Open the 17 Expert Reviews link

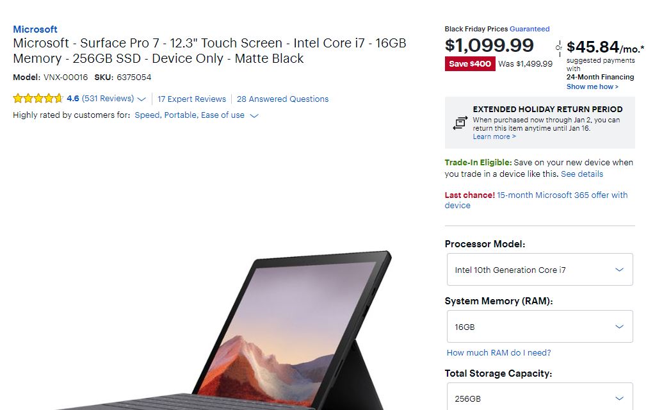(191, 99)
